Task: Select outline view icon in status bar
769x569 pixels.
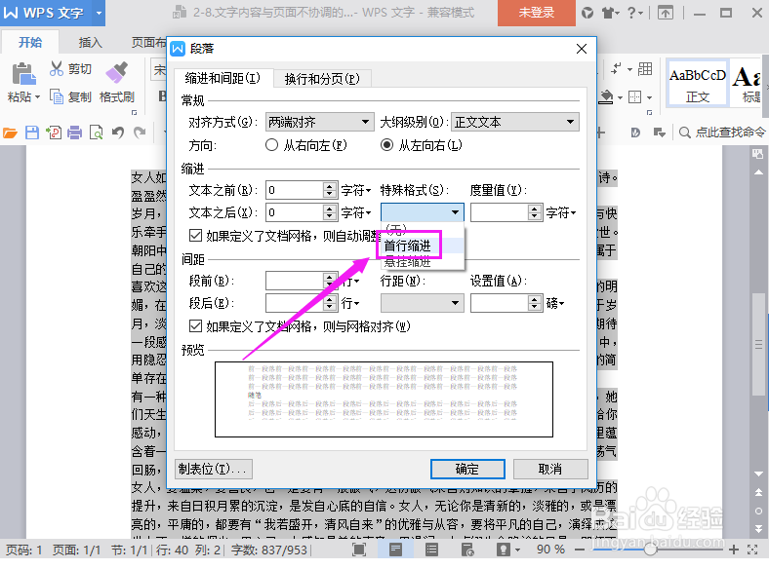Action: click(x=431, y=550)
